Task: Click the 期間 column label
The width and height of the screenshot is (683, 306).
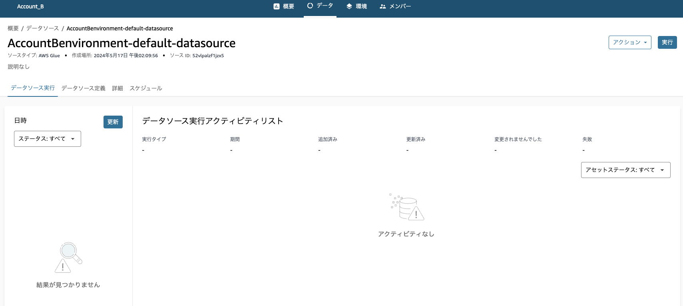Action: pyautogui.click(x=235, y=139)
